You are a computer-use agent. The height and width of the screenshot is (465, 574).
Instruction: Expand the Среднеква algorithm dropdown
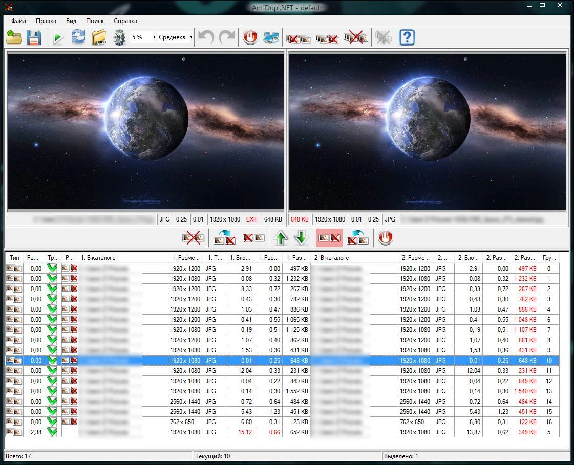tap(191, 37)
